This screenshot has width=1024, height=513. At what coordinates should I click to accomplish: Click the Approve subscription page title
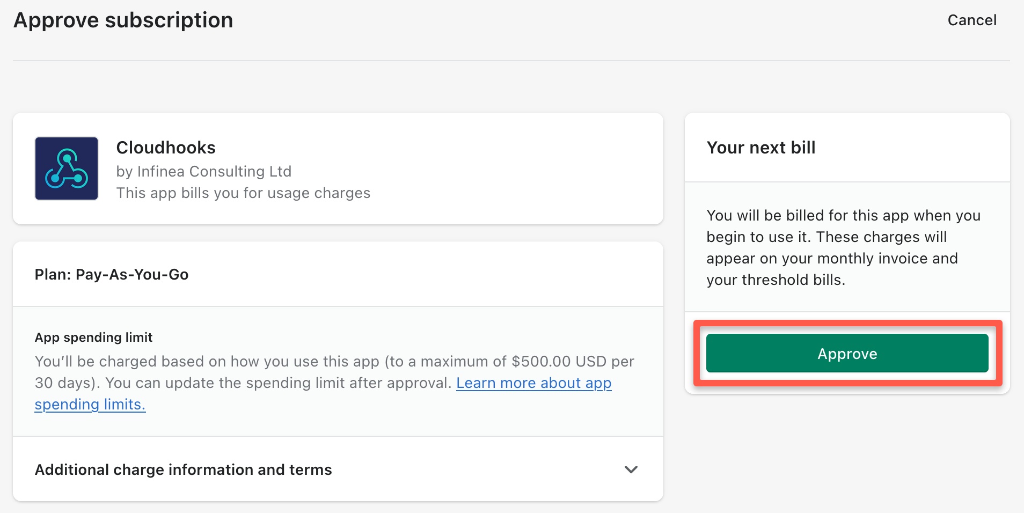click(123, 20)
